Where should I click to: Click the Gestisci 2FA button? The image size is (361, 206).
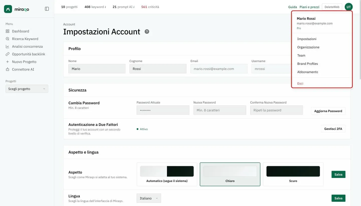point(333,129)
